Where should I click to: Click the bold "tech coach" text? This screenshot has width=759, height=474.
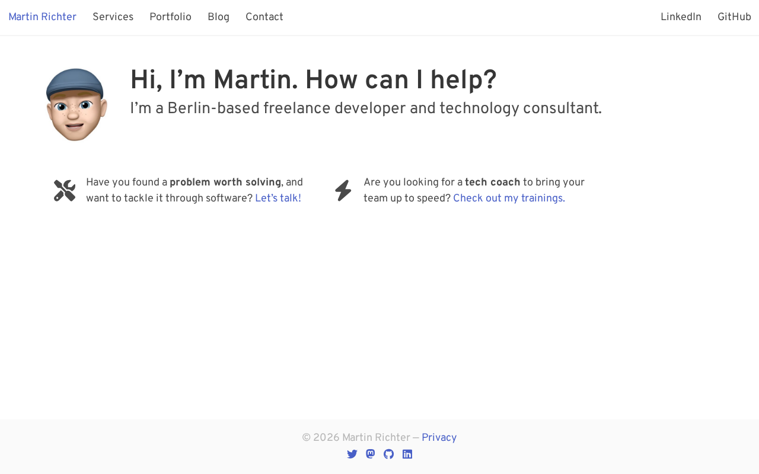coord(493,182)
